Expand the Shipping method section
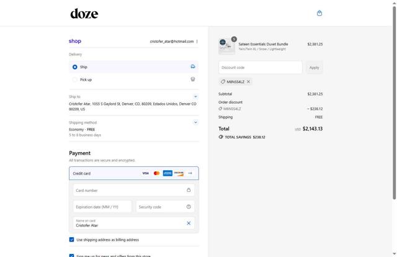 tap(195, 122)
